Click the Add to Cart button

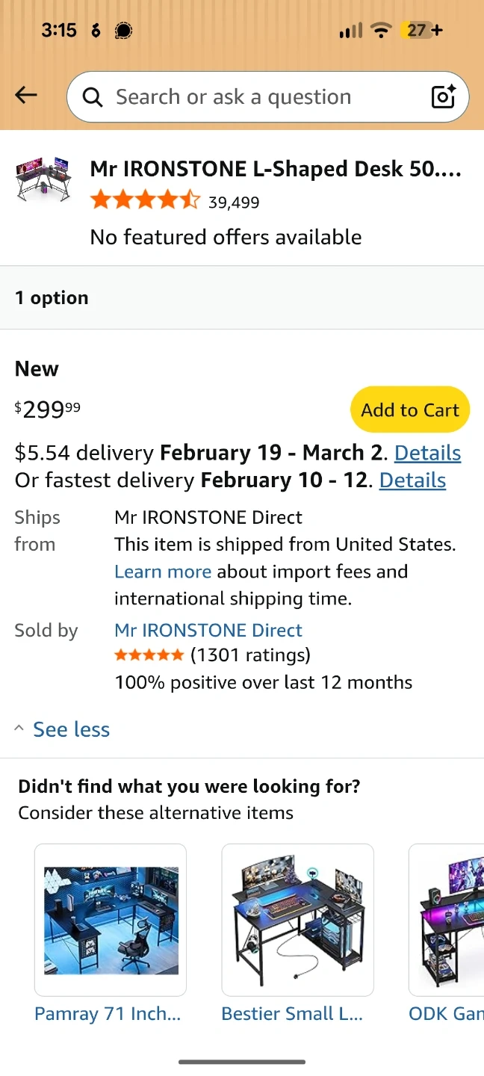(x=409, y=410)
